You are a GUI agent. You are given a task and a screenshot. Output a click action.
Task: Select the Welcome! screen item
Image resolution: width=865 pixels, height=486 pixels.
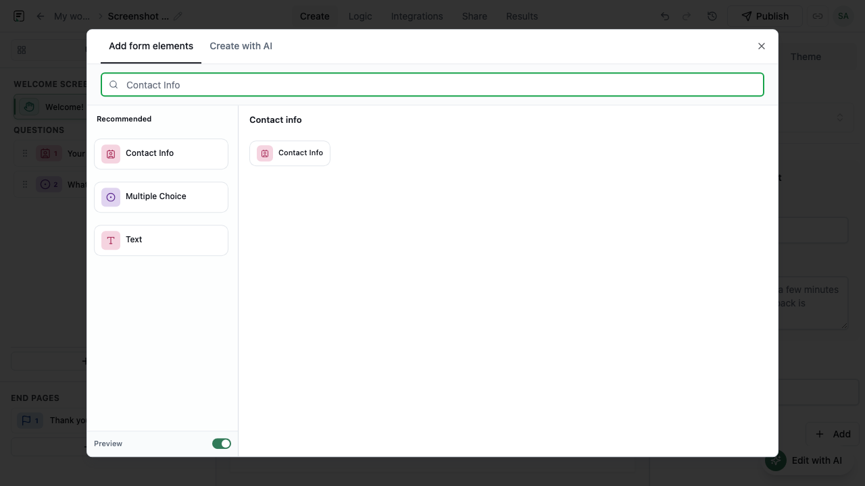[x=50, y=107]
